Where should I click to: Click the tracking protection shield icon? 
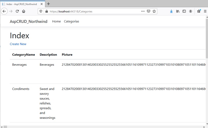pos(41,11)
